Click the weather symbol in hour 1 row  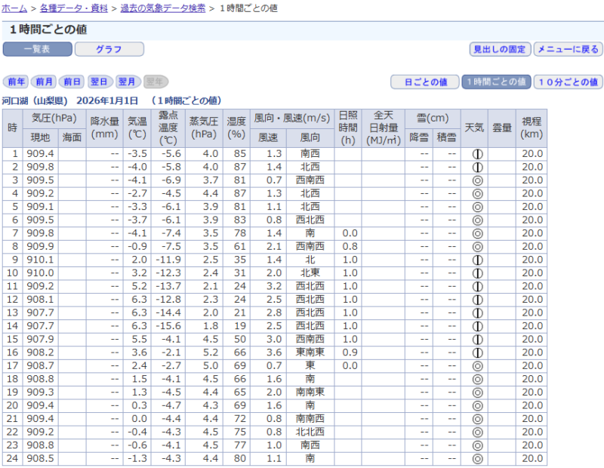[476, 154]
